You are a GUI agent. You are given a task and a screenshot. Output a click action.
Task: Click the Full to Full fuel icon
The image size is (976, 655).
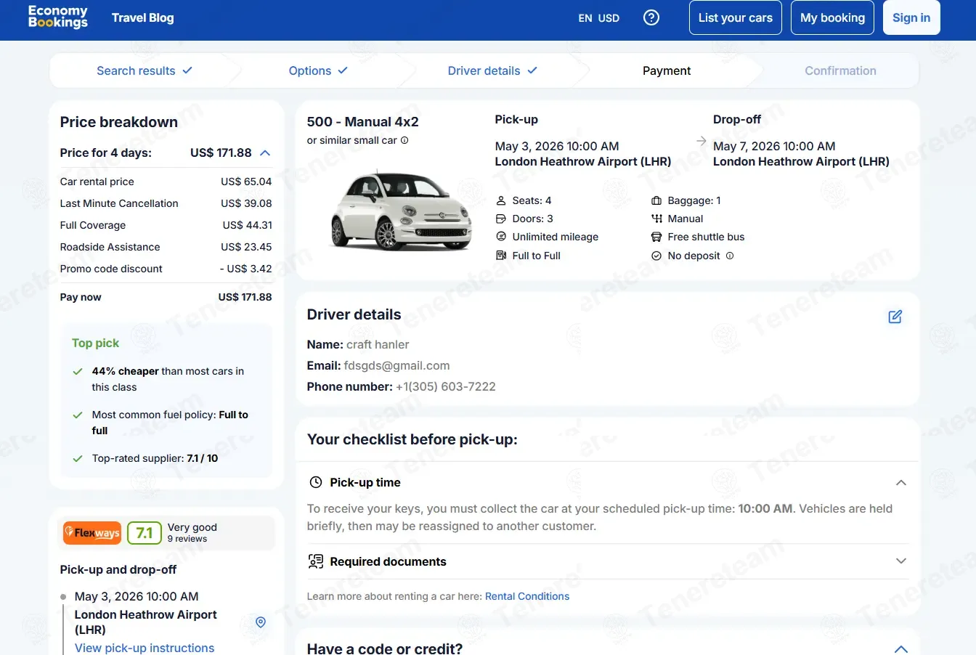click(501, 256)
